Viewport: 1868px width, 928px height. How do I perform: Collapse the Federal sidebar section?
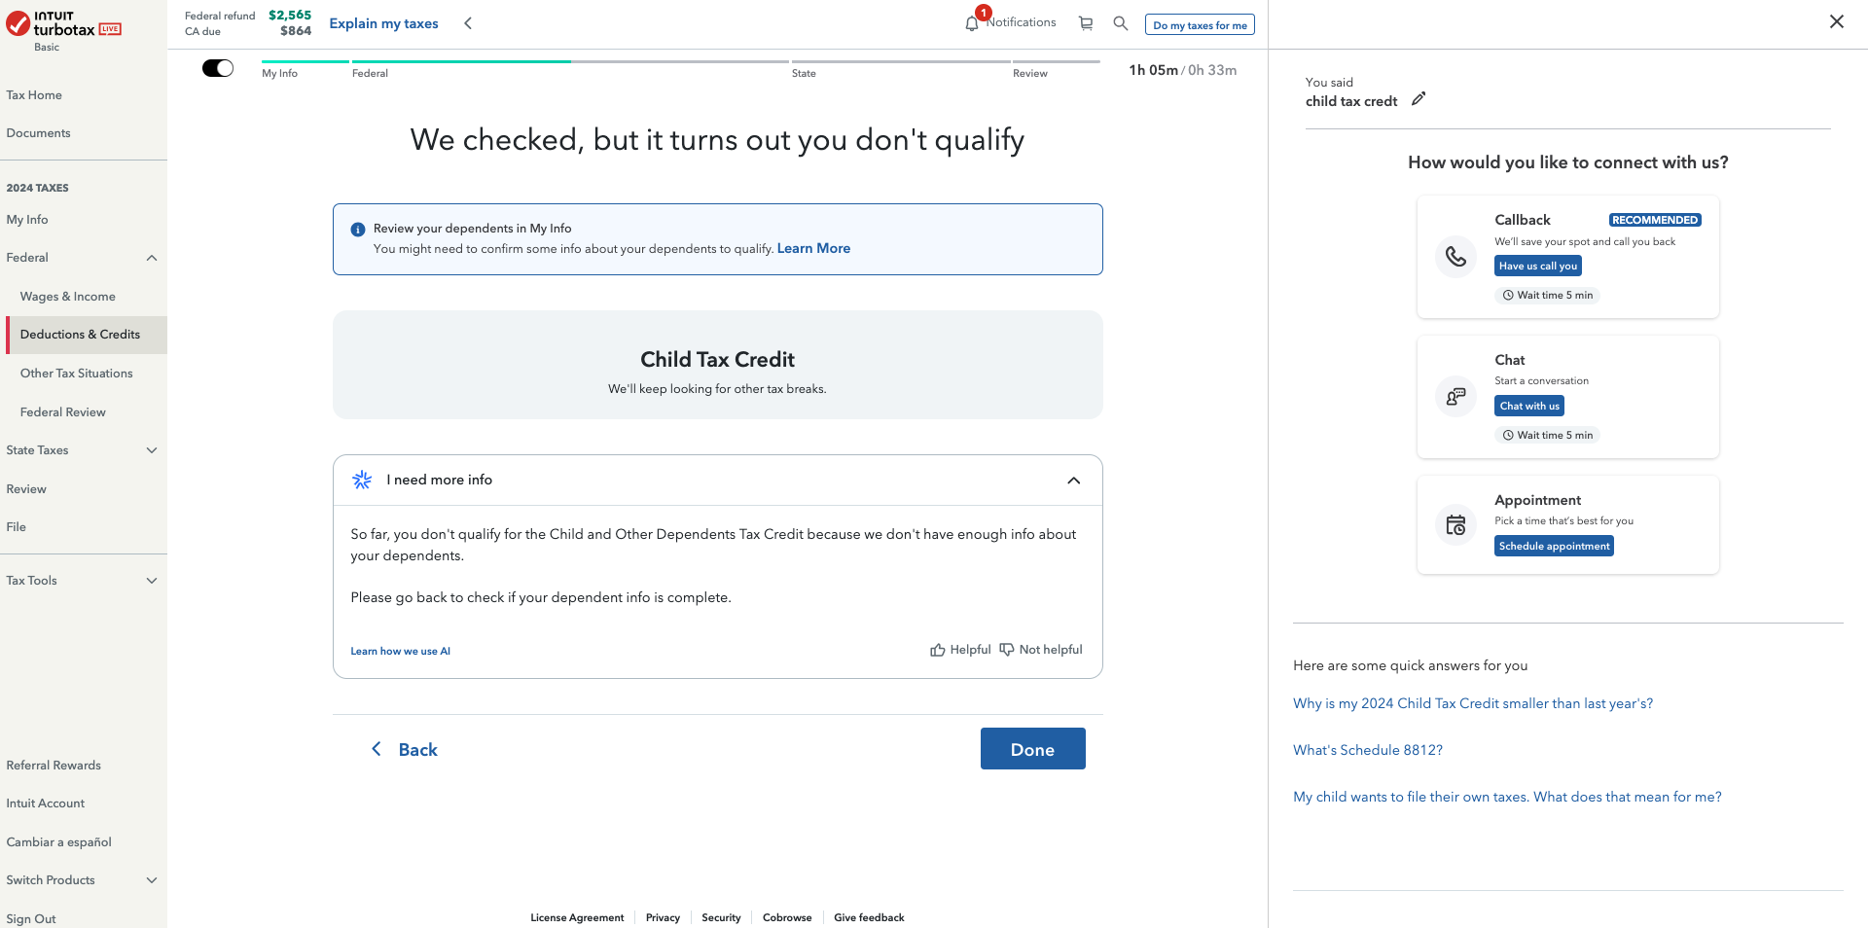[152, 258]
